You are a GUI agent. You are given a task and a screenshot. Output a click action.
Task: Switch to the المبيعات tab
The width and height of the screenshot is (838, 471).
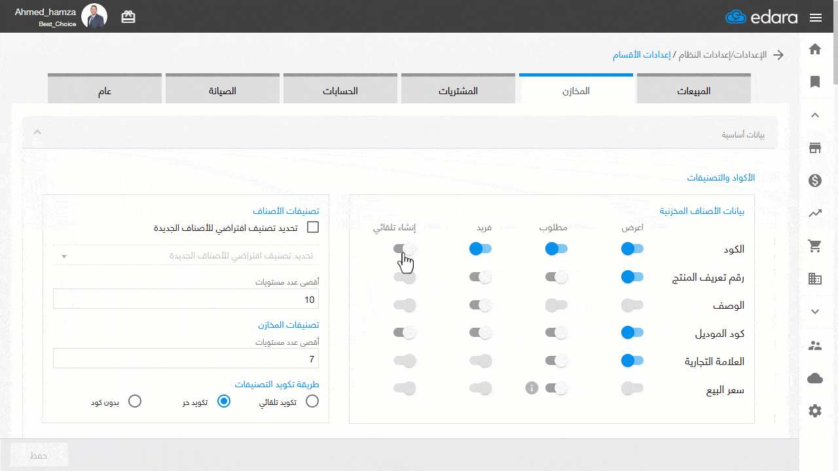point(693,91)
